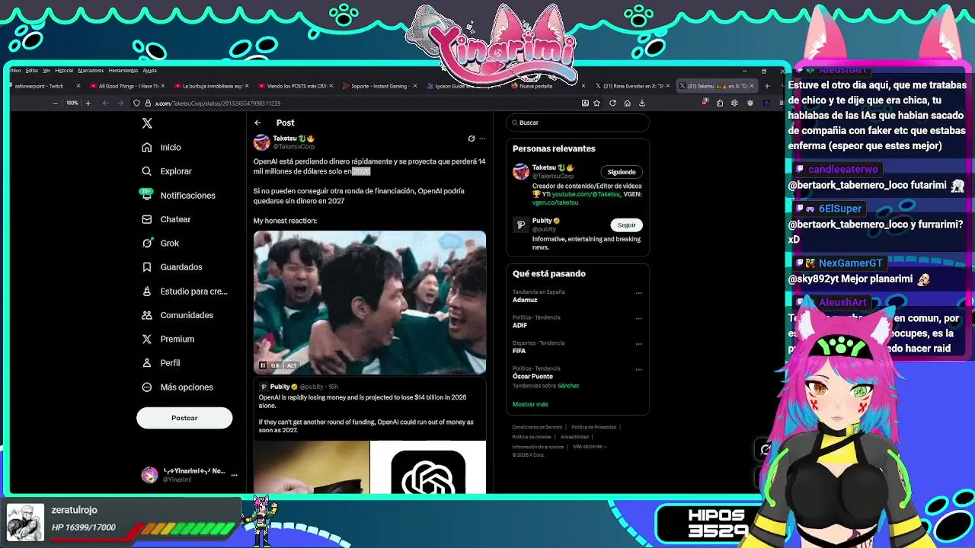Open Condiciones de Servicio footer link
Image resolution: width=975 pixels, height=548 pixels.
click(537, 427)
